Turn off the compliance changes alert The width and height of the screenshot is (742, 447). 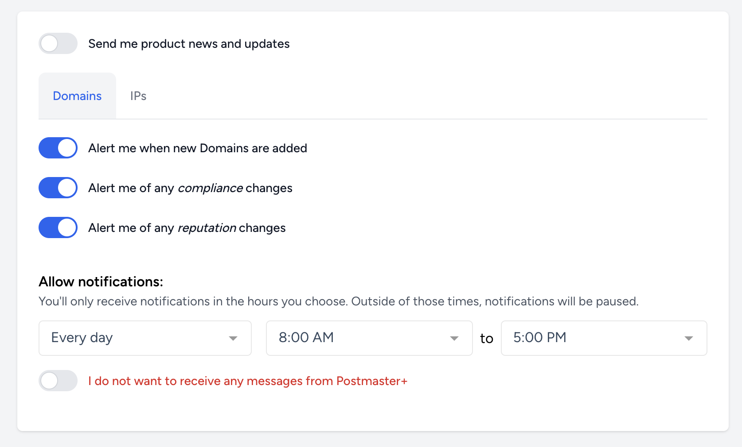(58, 188)
